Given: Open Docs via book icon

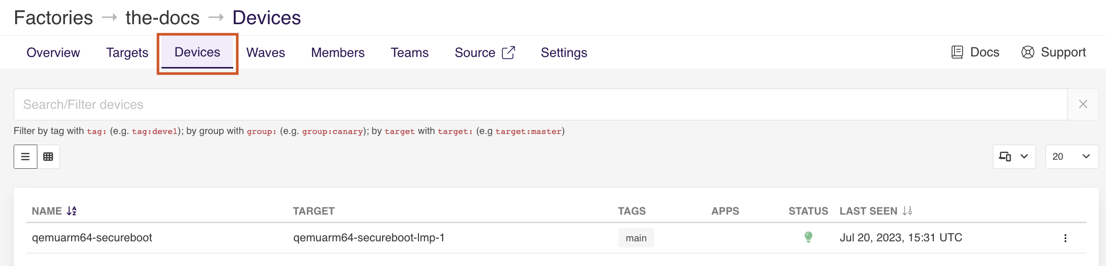Looking at the screenshot, I should pyautogui.click(x=957, y=52).
